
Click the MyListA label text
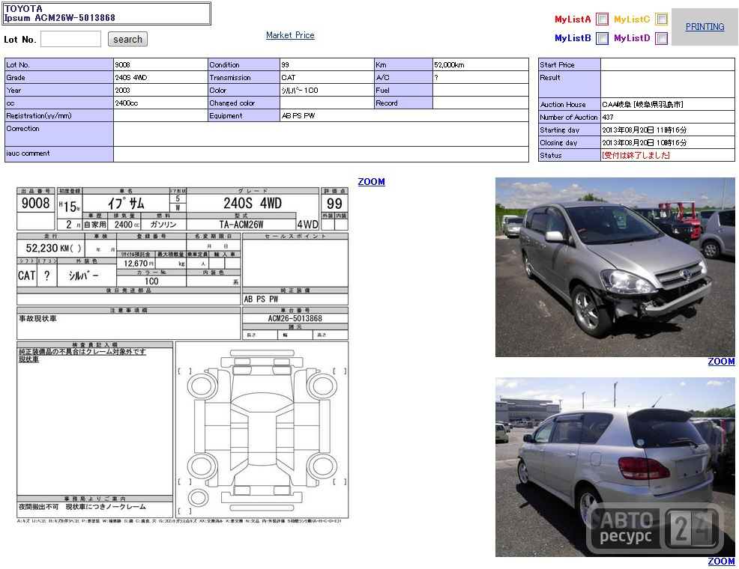coord(573,19)
